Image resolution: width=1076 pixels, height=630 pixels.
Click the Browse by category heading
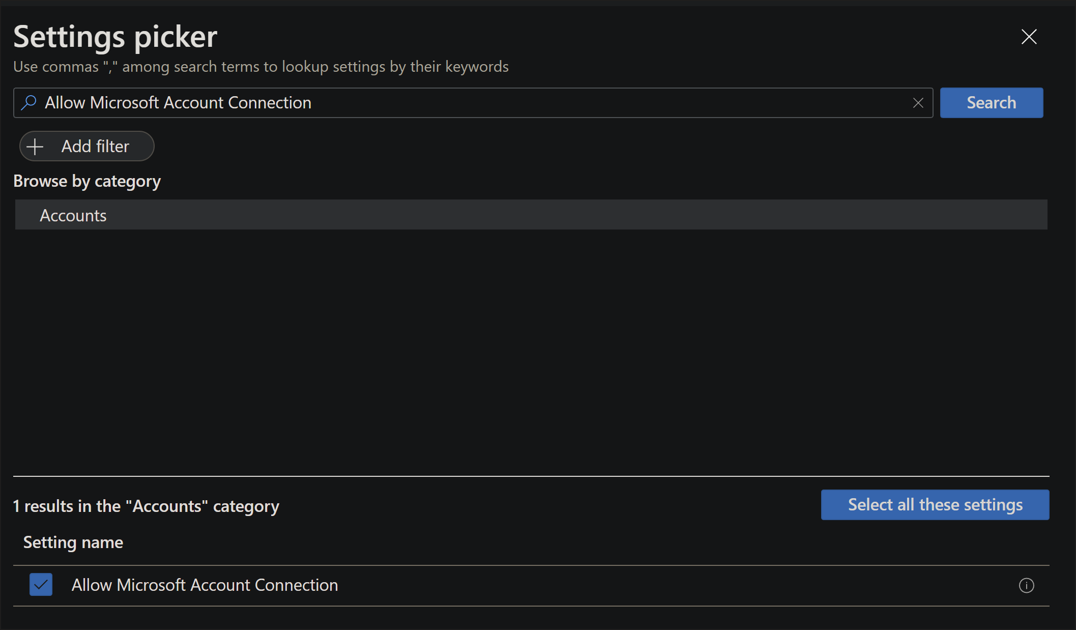[x=86, y=181]
